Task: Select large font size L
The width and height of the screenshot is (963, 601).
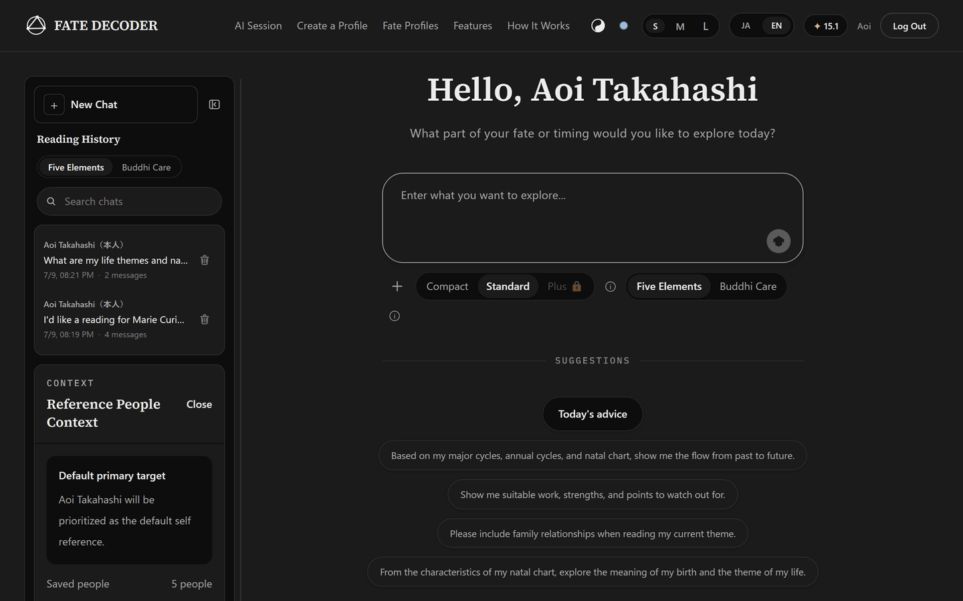Action: coord(706,26)
